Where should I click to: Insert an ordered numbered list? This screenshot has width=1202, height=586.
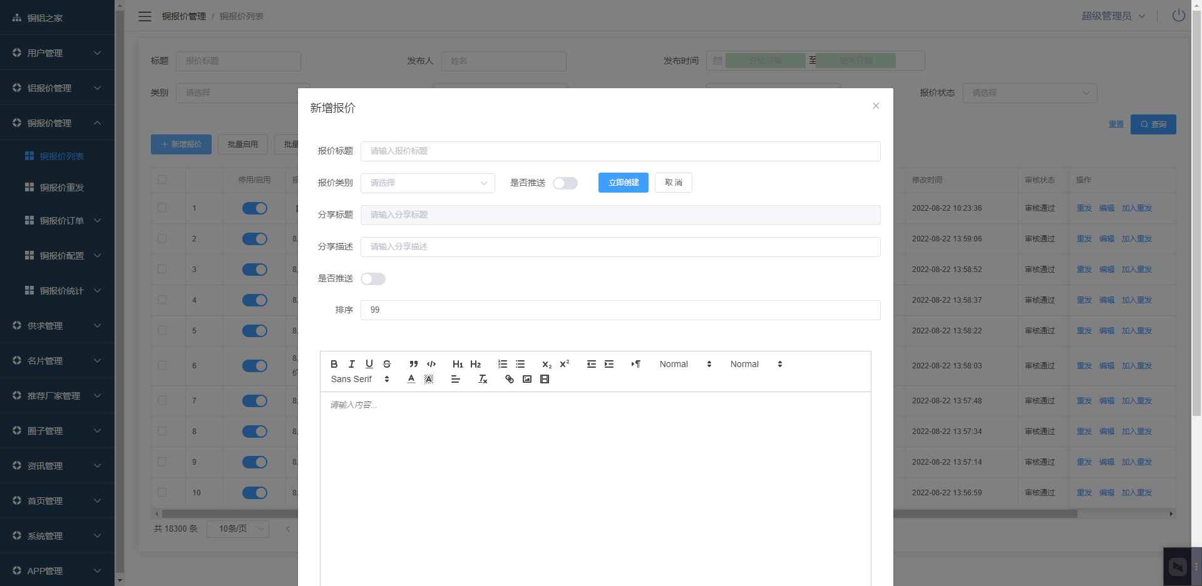pyautogui.click(x=502, y=364)
